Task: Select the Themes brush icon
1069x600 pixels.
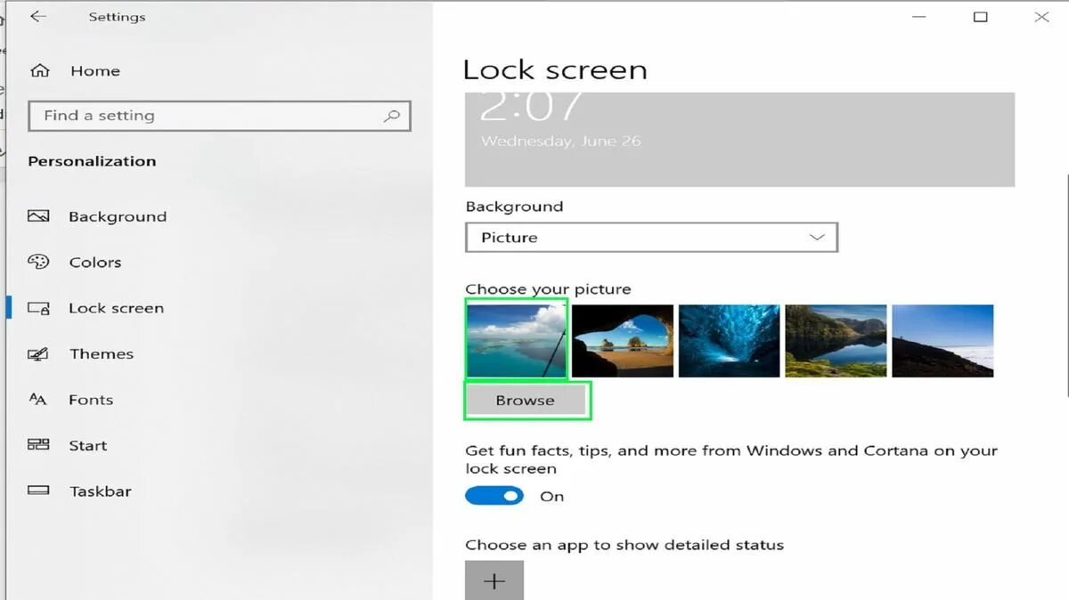Action: click(38, 353)
